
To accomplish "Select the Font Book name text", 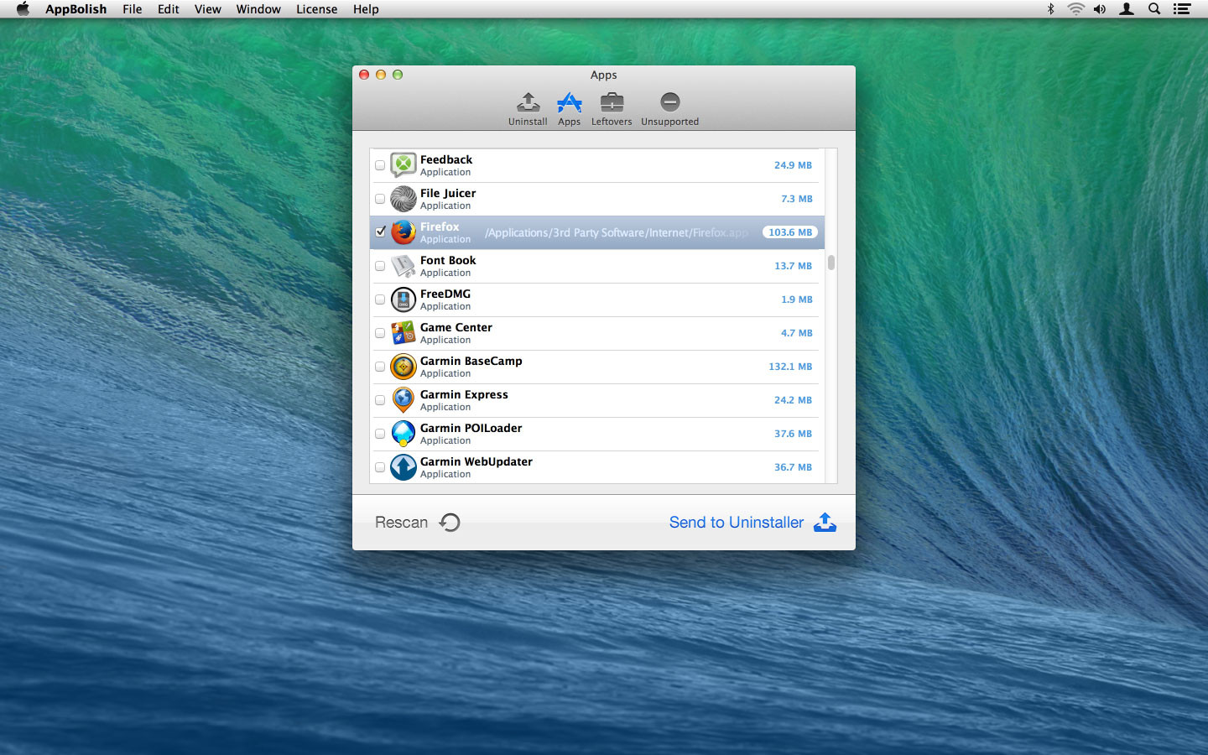I will point(448,260).
